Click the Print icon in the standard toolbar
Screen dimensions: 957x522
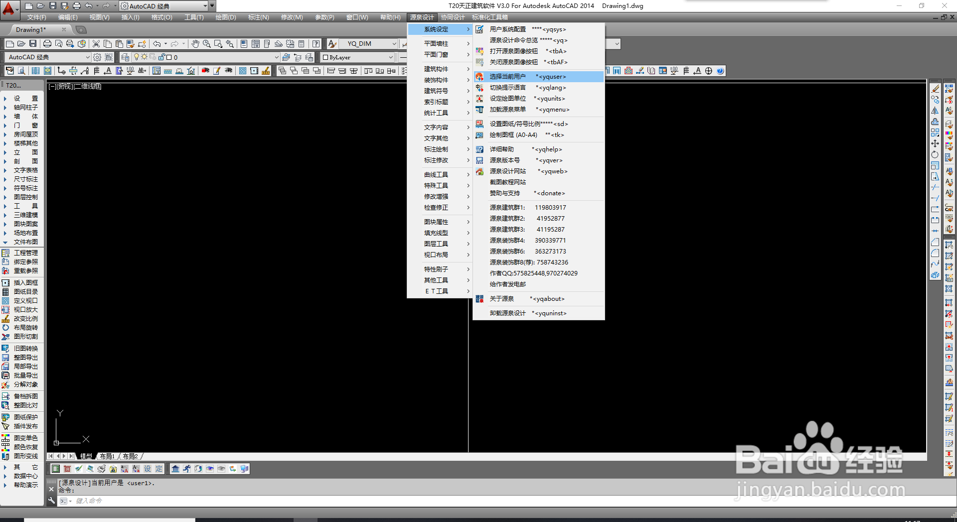coord(47,44)
